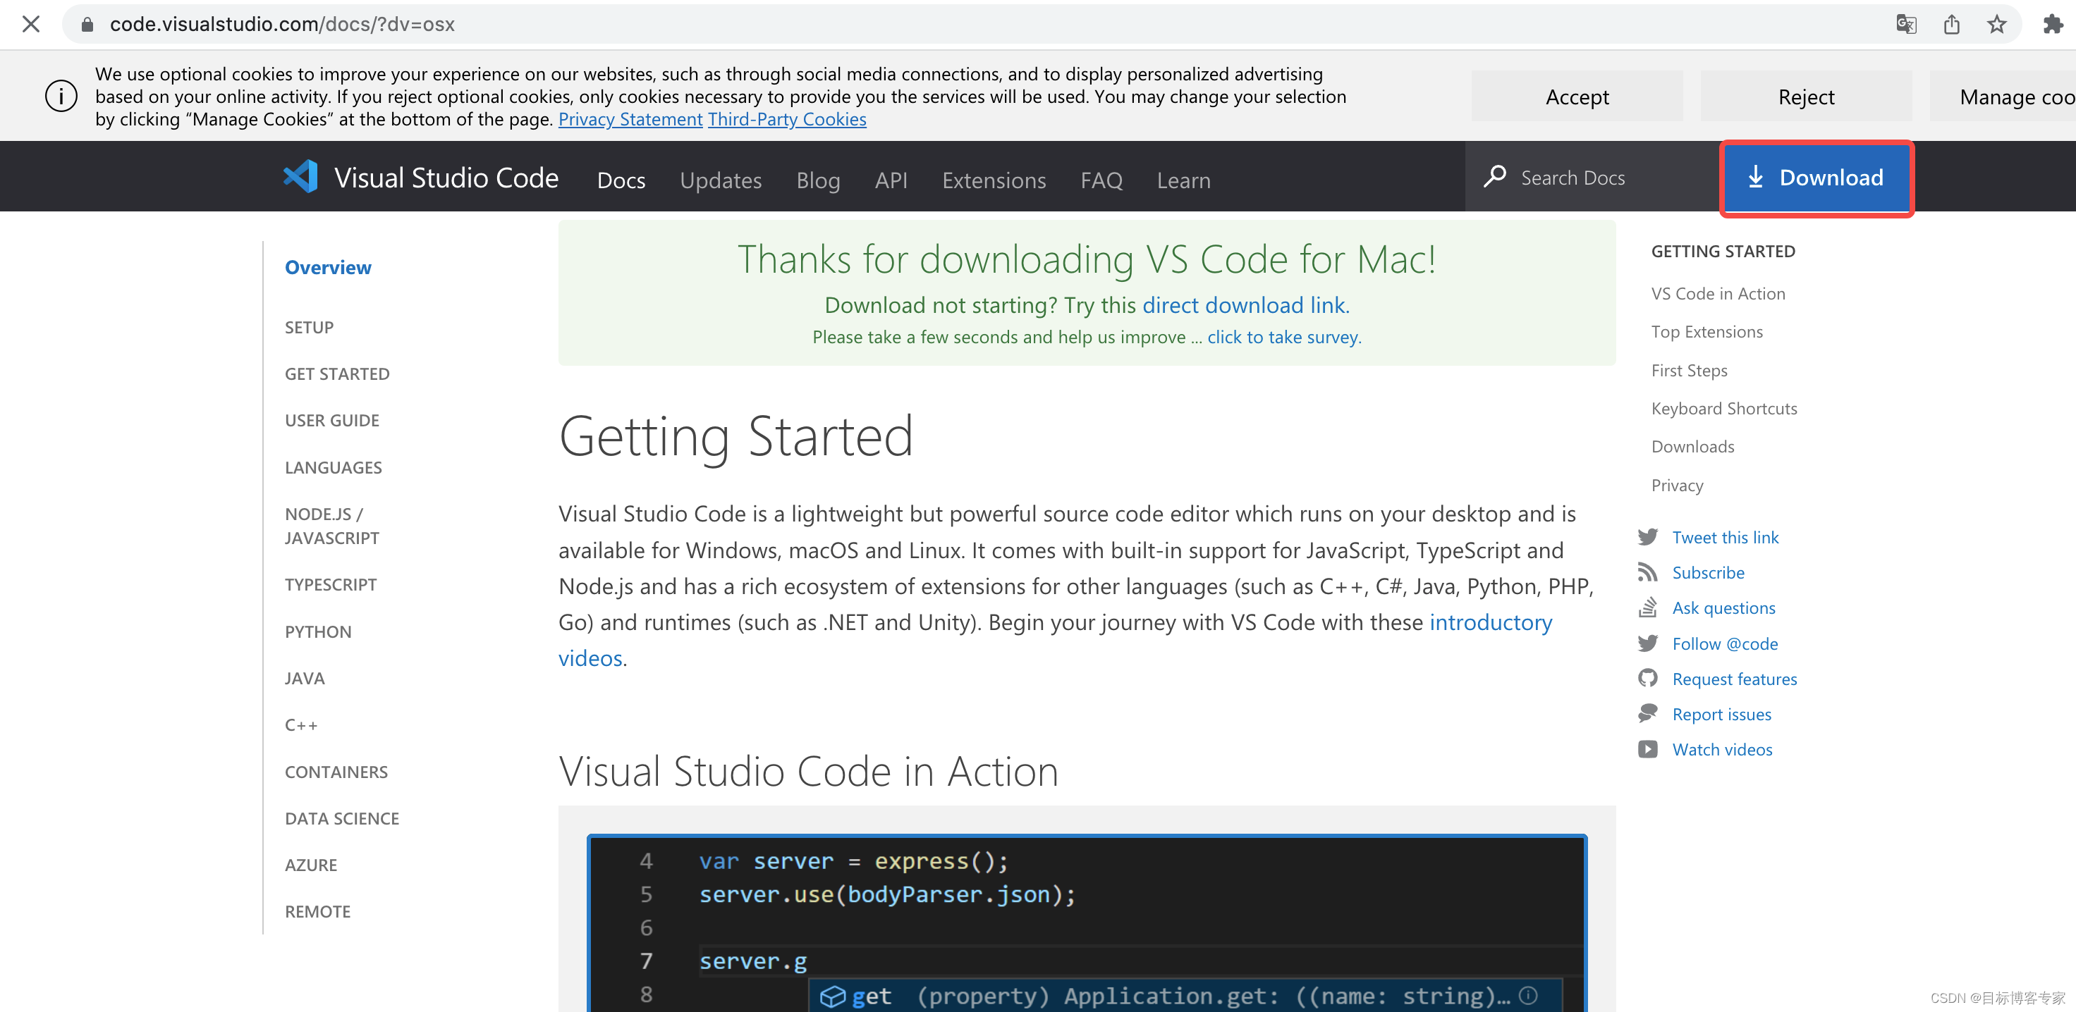2076x1012 pixels.
Task: Bookmark page with the star icon
Action: tap(1996, 24)
